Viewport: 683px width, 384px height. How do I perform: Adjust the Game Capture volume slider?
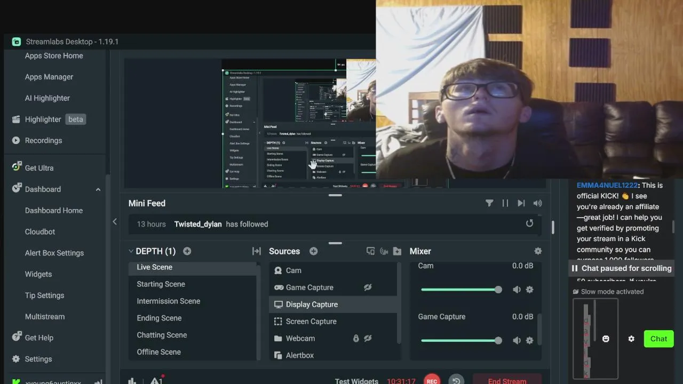pos(461,340)
